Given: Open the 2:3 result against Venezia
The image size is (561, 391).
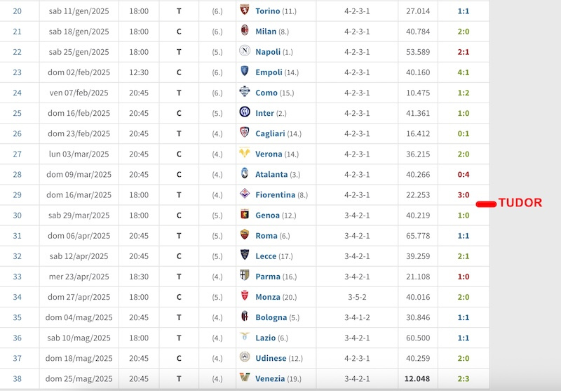Looking at the screenshot, I should click(x=464, y=378).
